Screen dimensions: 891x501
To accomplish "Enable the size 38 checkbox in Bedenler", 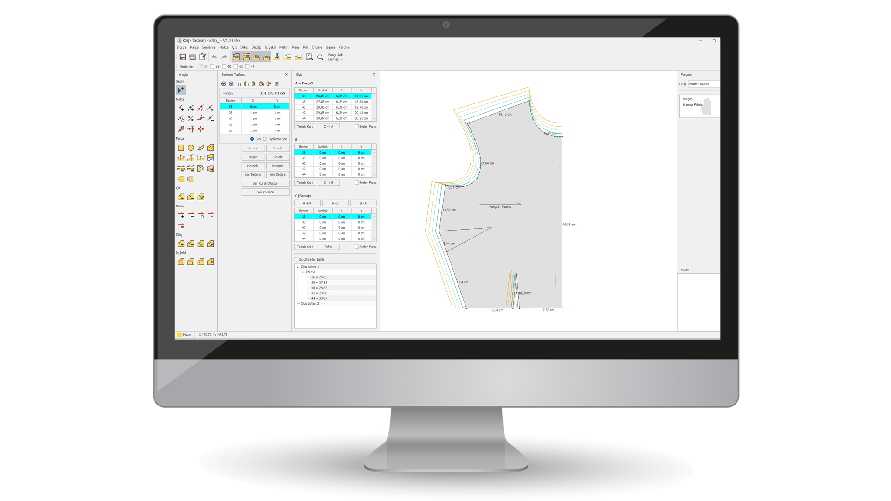I will point(213,66).
